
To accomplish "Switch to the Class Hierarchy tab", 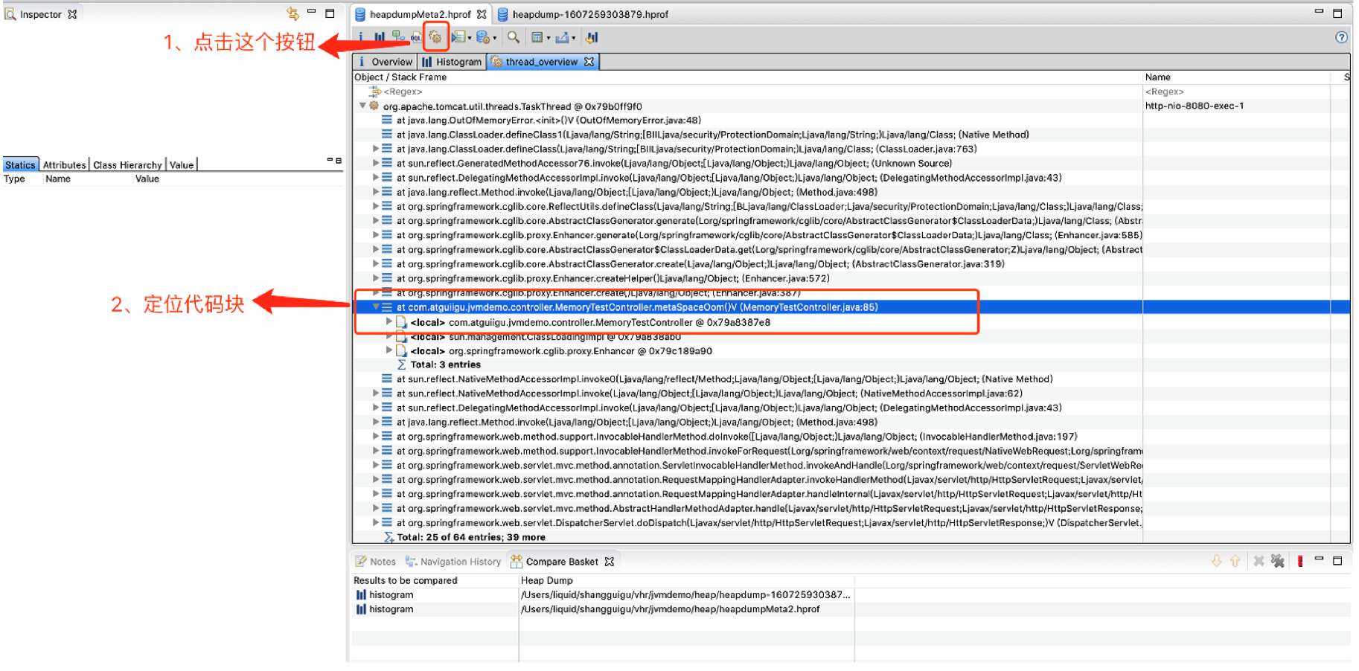I will click(x=127, y=165).
